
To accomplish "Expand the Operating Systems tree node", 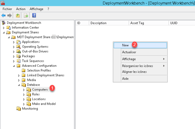I will click(x=14, y=47).
